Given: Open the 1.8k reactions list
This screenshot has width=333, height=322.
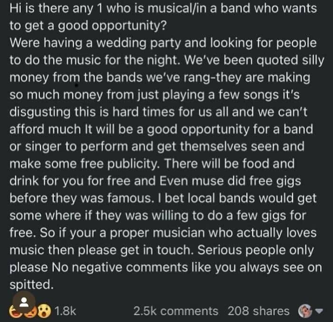Looking at the screenshot, I should pos(66,312).
